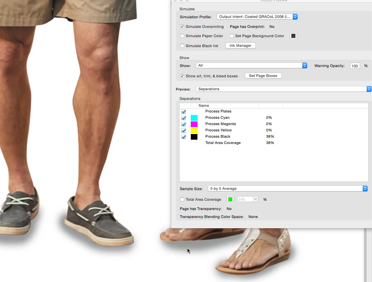This screenshot has height=282, width=372.
Task: Click the Process Magenta 0% value
Action: click(269, 124)
